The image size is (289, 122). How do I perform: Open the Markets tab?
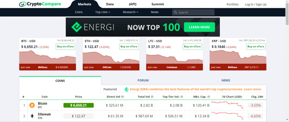click(84, 4)
